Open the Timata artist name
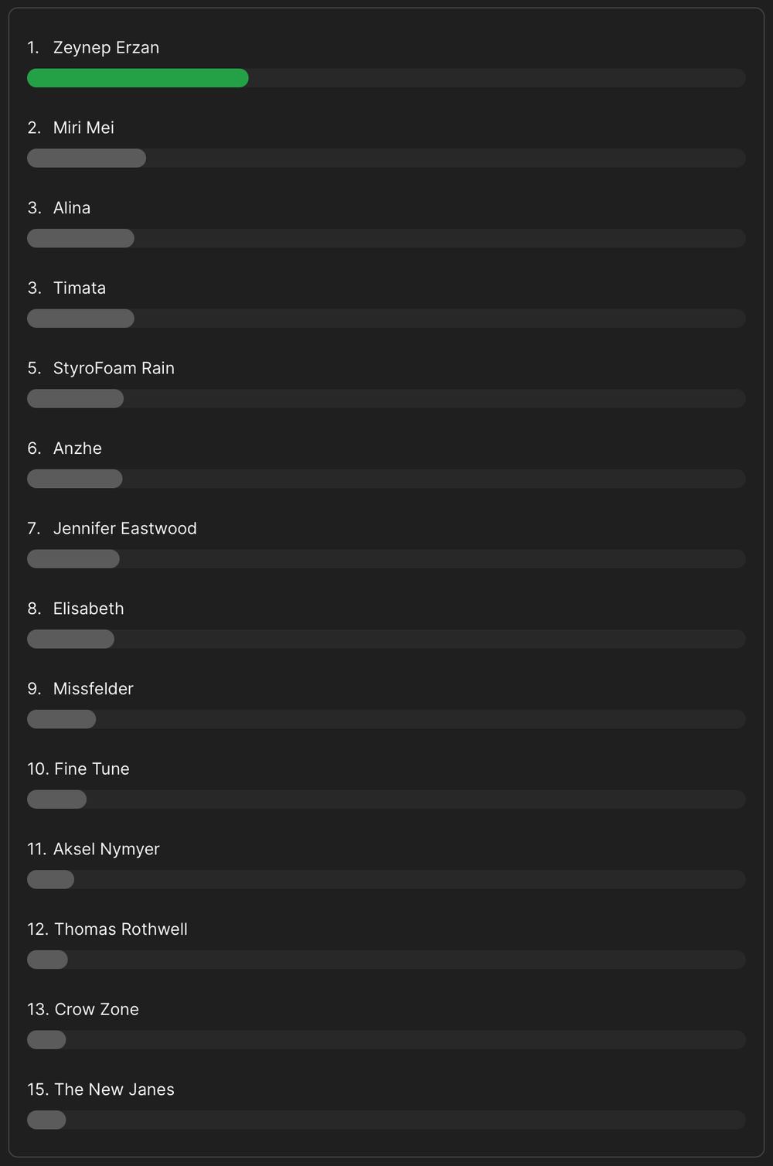The image size is (773, 1166). coord(80,288)
